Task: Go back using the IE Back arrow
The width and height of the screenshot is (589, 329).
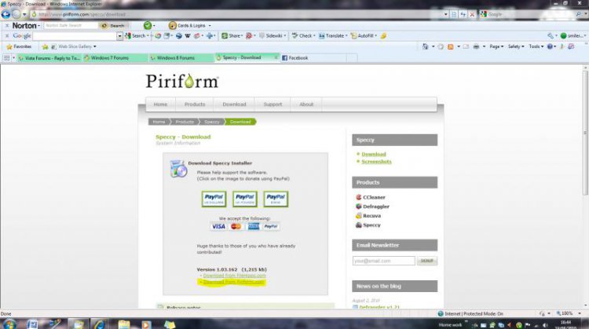Action: [x=5, y=14]
